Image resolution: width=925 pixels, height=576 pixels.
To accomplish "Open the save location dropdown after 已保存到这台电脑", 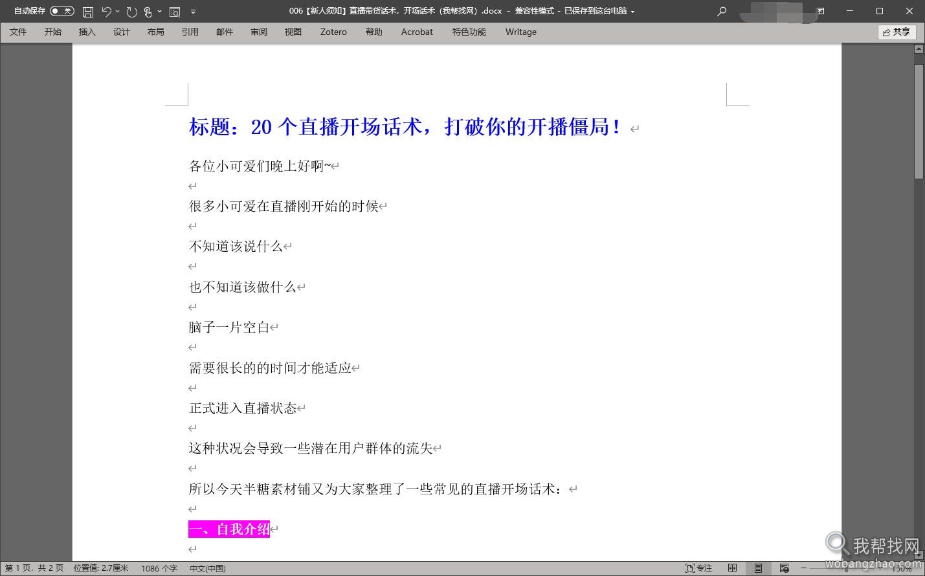I will coord(632,11).
